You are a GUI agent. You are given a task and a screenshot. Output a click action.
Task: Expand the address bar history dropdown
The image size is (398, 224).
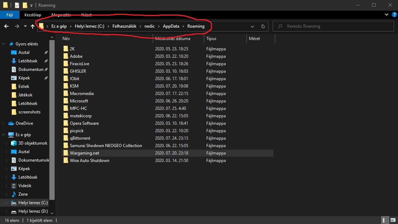pos(252,26)
